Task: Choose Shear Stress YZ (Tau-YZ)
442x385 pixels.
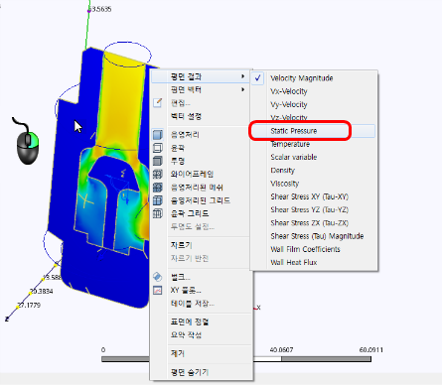Action: tap(310, 209)
